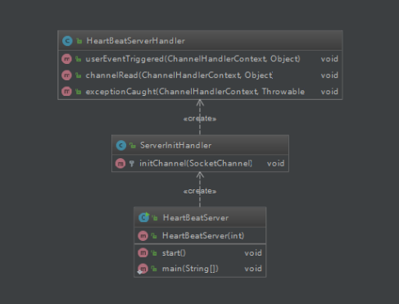Screen dimensions: 399x304
Task: Select the HeartBeatServerHandler class title
Action: [135, 41]
